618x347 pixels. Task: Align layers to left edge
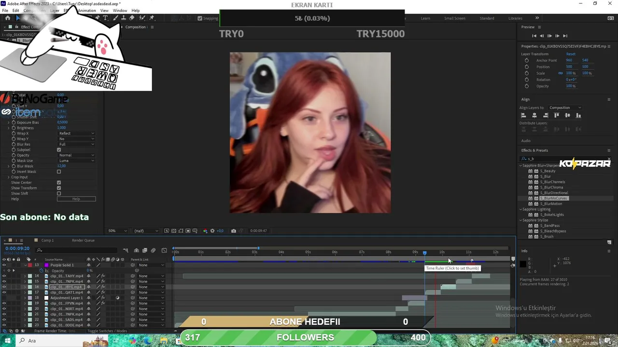click(523, 116)
